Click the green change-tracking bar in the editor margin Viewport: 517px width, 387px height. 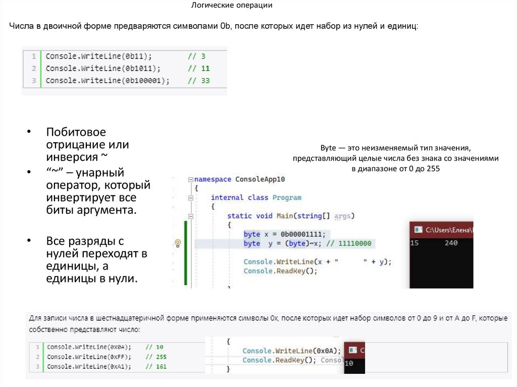[186, 252]
